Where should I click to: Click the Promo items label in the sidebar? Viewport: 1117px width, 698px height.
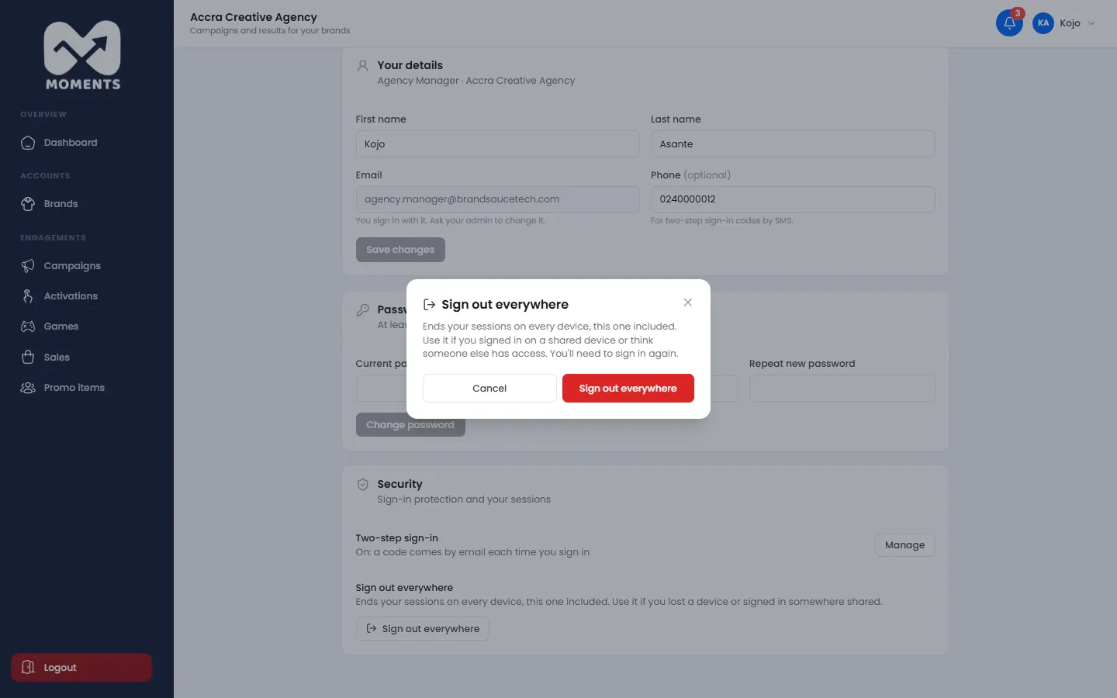74,388
